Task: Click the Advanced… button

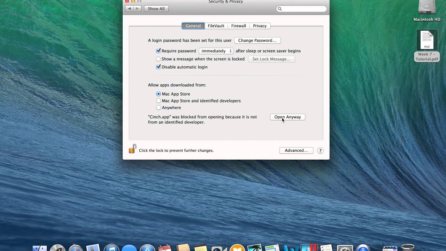Action: [296, 151]
